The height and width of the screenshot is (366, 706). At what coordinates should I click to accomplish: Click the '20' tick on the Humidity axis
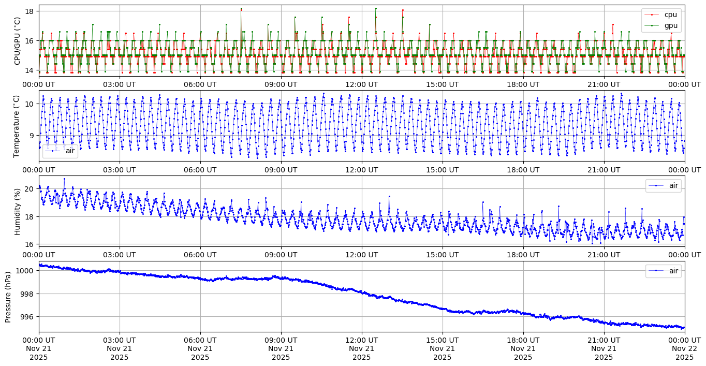pyautogui.click(x=30, y=189)
